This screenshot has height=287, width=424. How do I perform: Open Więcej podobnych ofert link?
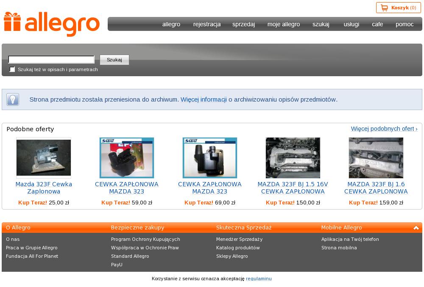pos(384,129)
